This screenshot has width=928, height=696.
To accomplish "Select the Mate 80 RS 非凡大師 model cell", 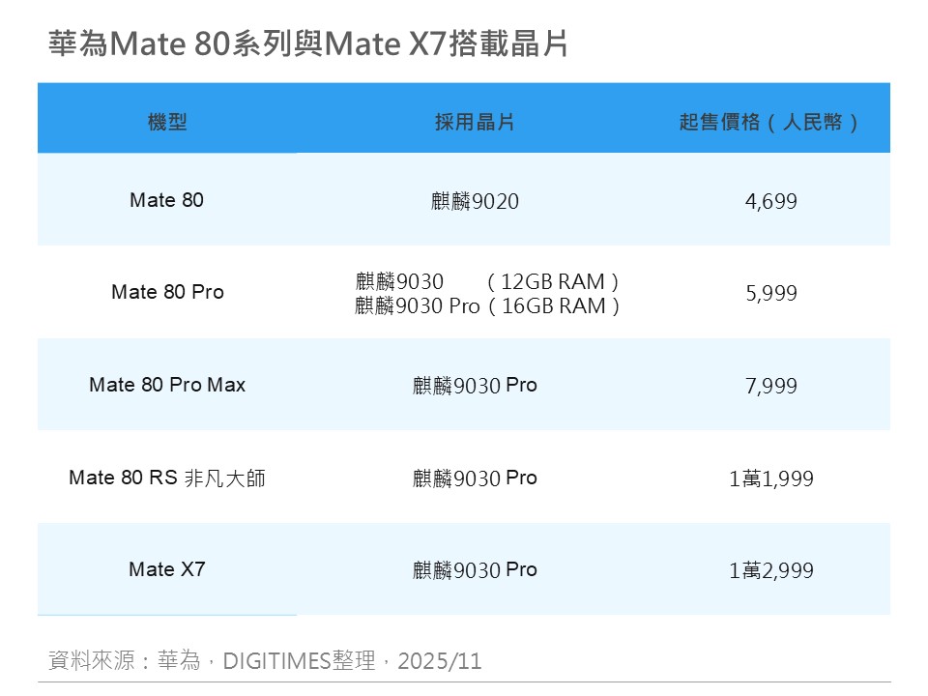I will click(167, 478).
